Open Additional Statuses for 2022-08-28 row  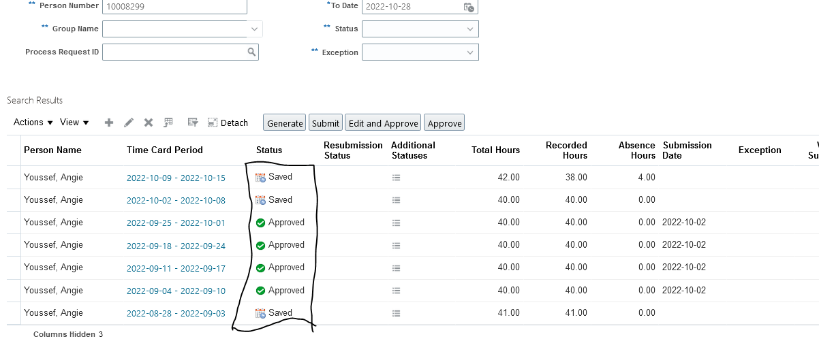[x=397, y=314]
